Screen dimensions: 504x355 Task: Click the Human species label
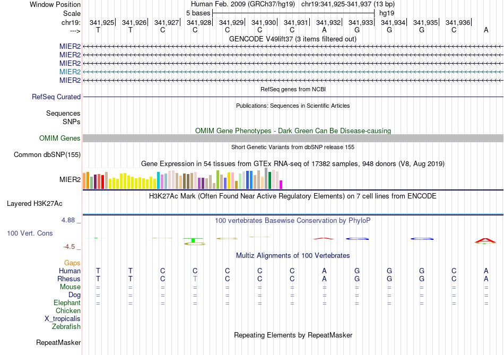[69, 271]
